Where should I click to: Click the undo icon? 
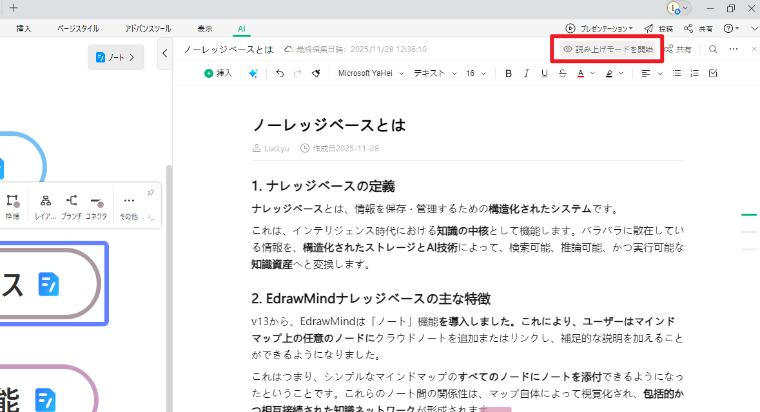coord(279,73)
